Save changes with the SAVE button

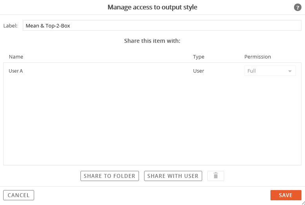[x=286, y=195]
